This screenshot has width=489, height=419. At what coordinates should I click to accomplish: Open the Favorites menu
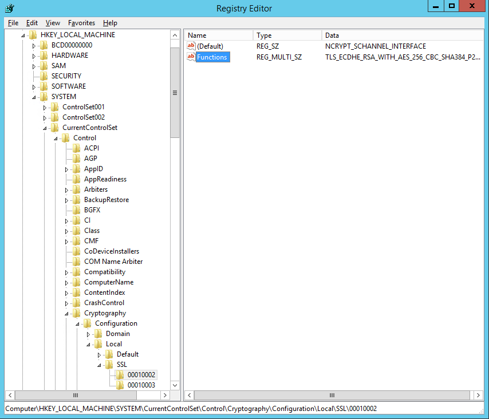81,23
